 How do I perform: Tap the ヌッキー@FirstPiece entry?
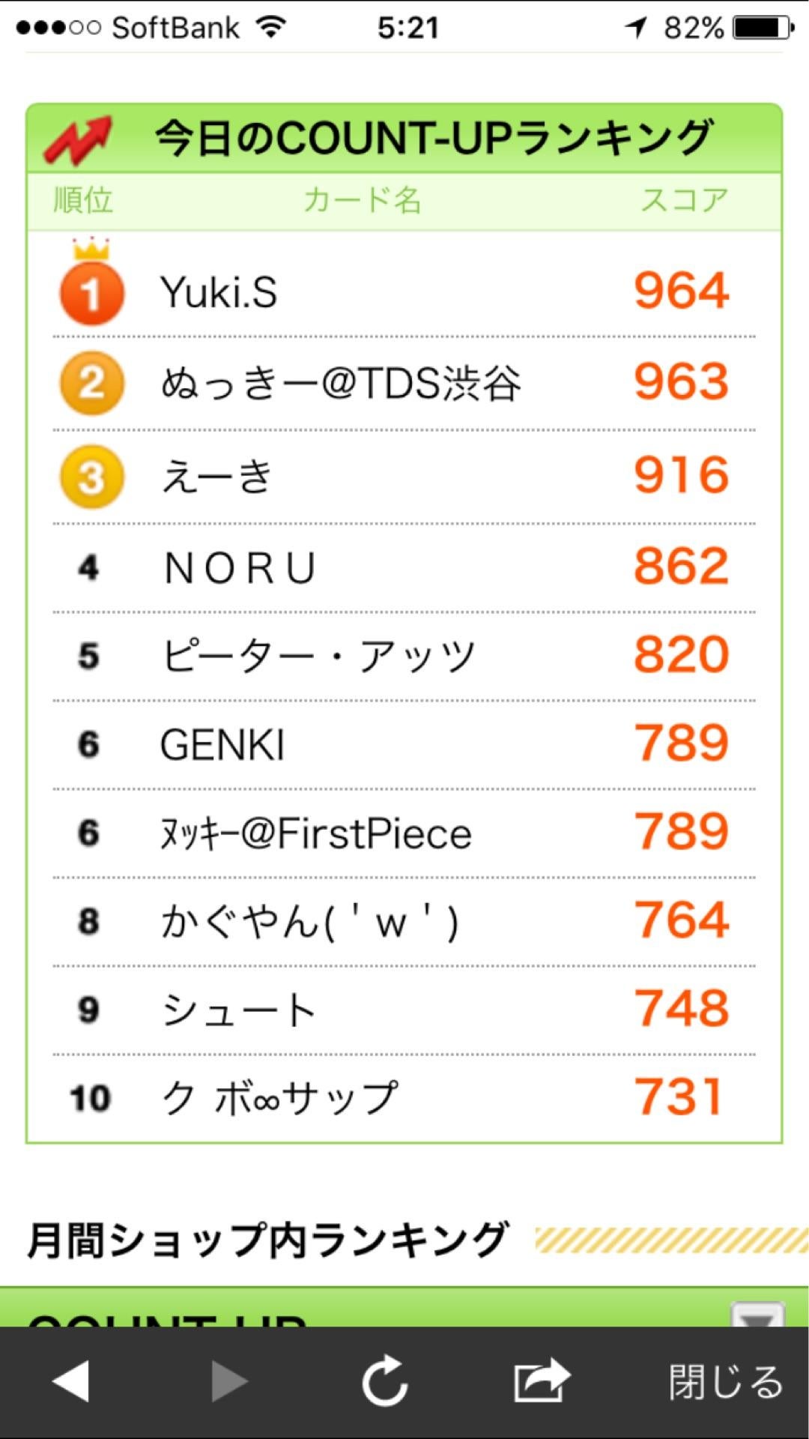[x=316, y=833]
